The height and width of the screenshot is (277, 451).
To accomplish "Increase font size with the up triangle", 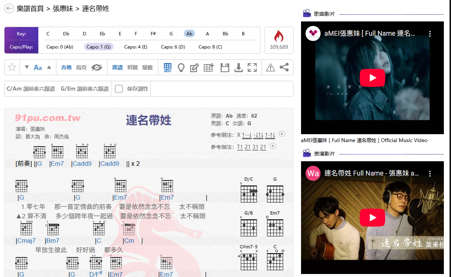I will click(x=49, y=67).
